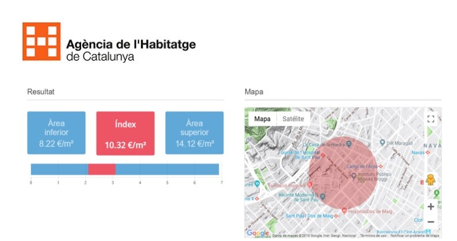Click the red Índex 10.32 €/m² box
This screenshot has width=457, height=241.
(x=125, y=133)
